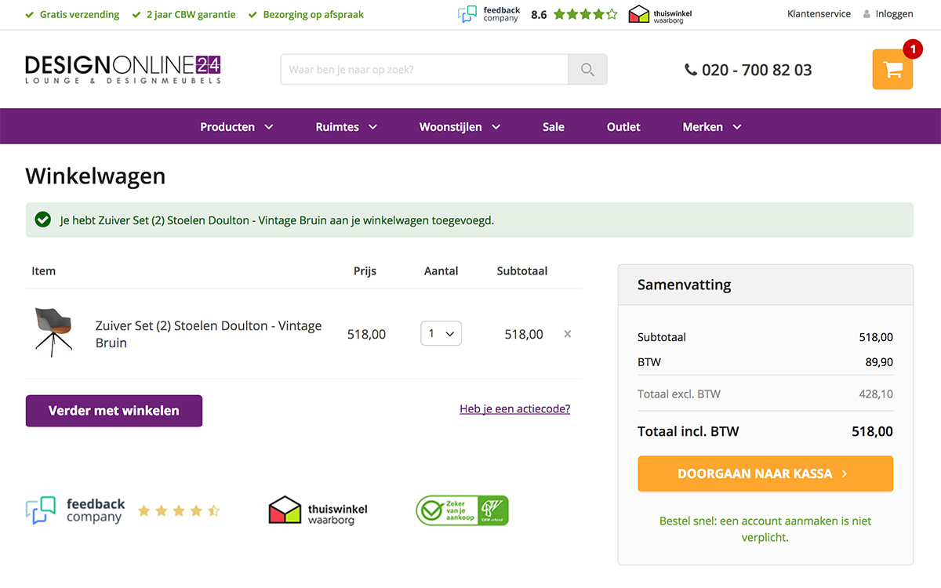
Task: Click the Totaal excl. BTW value 428,10
Action: pyautogui.click(x=876, y=394)
